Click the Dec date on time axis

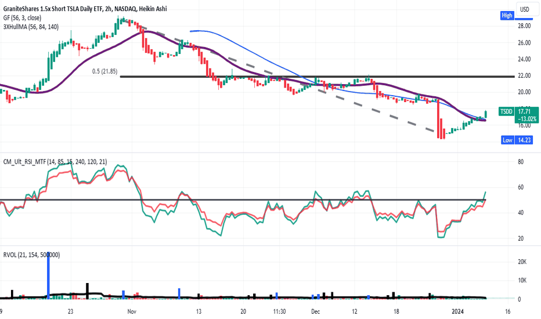click(x=315, y=311)
